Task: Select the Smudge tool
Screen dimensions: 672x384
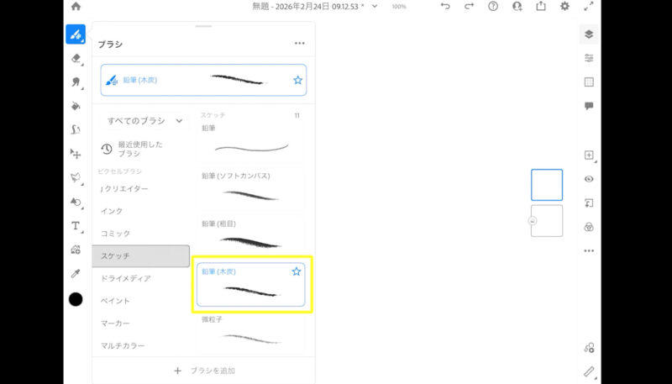Action: click(76, 82)
